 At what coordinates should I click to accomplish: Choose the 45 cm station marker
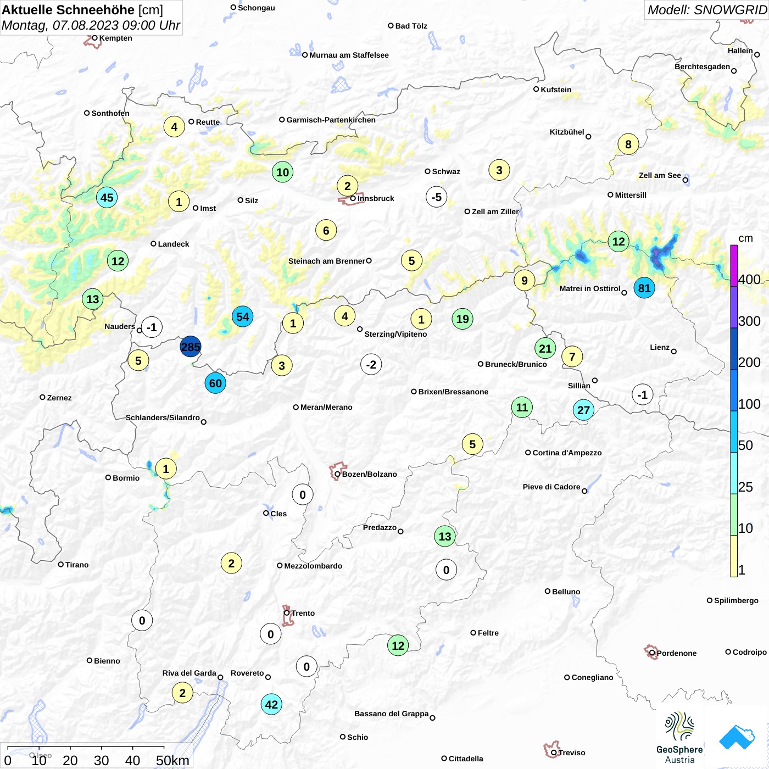(107, 197)
